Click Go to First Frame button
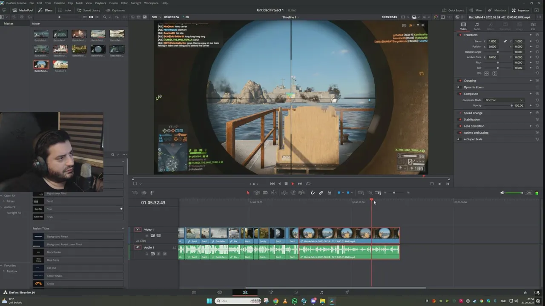Screen dimensions: 545x306 [272, 184]
